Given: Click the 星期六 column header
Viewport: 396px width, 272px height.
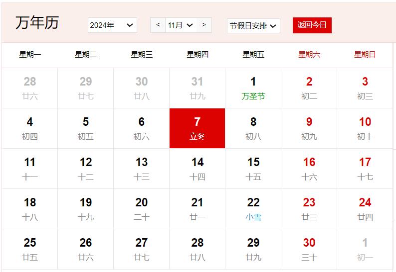Looking at the screenshot, I should coord(309,54).
